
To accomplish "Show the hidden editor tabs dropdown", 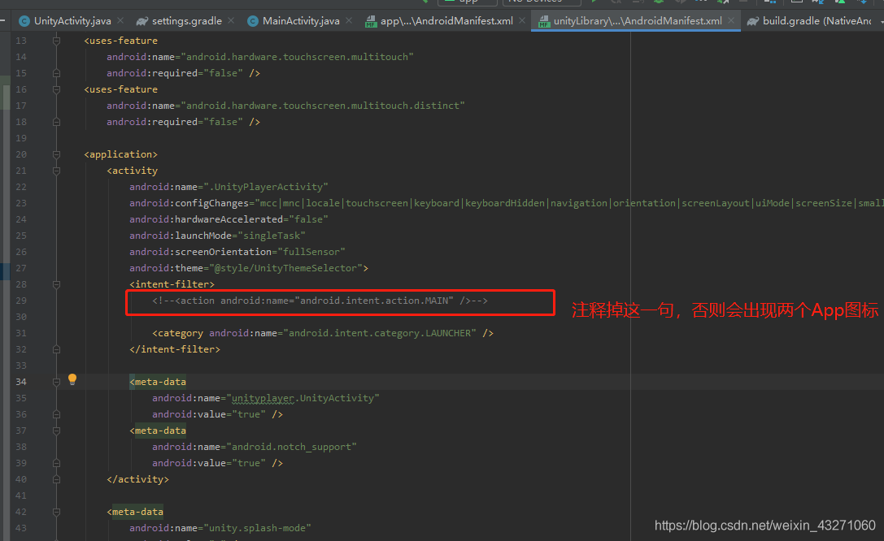I will [x=882, y=21].
